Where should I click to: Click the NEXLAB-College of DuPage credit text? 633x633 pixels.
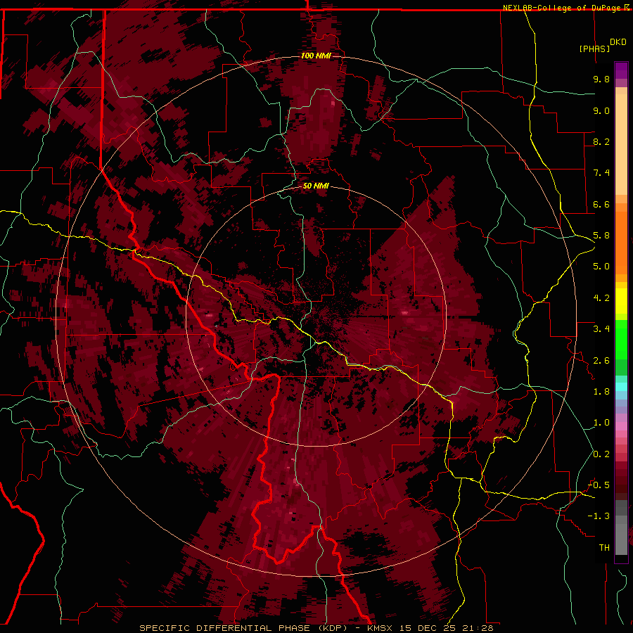[x=561, y=8]
